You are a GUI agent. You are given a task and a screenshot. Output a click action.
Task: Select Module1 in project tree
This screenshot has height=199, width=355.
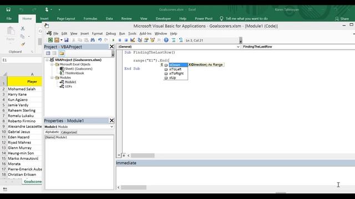tap(70, 82)
